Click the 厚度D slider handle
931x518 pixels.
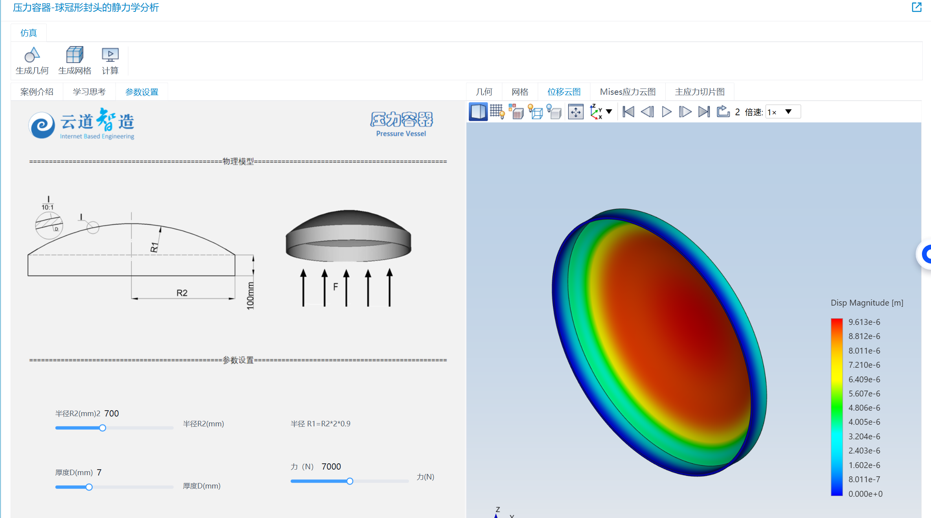click(x=89, y=487)
